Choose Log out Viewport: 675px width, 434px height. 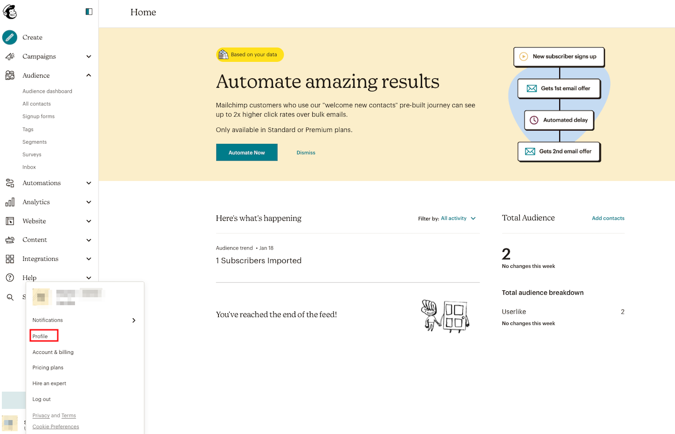click(41, 399)
